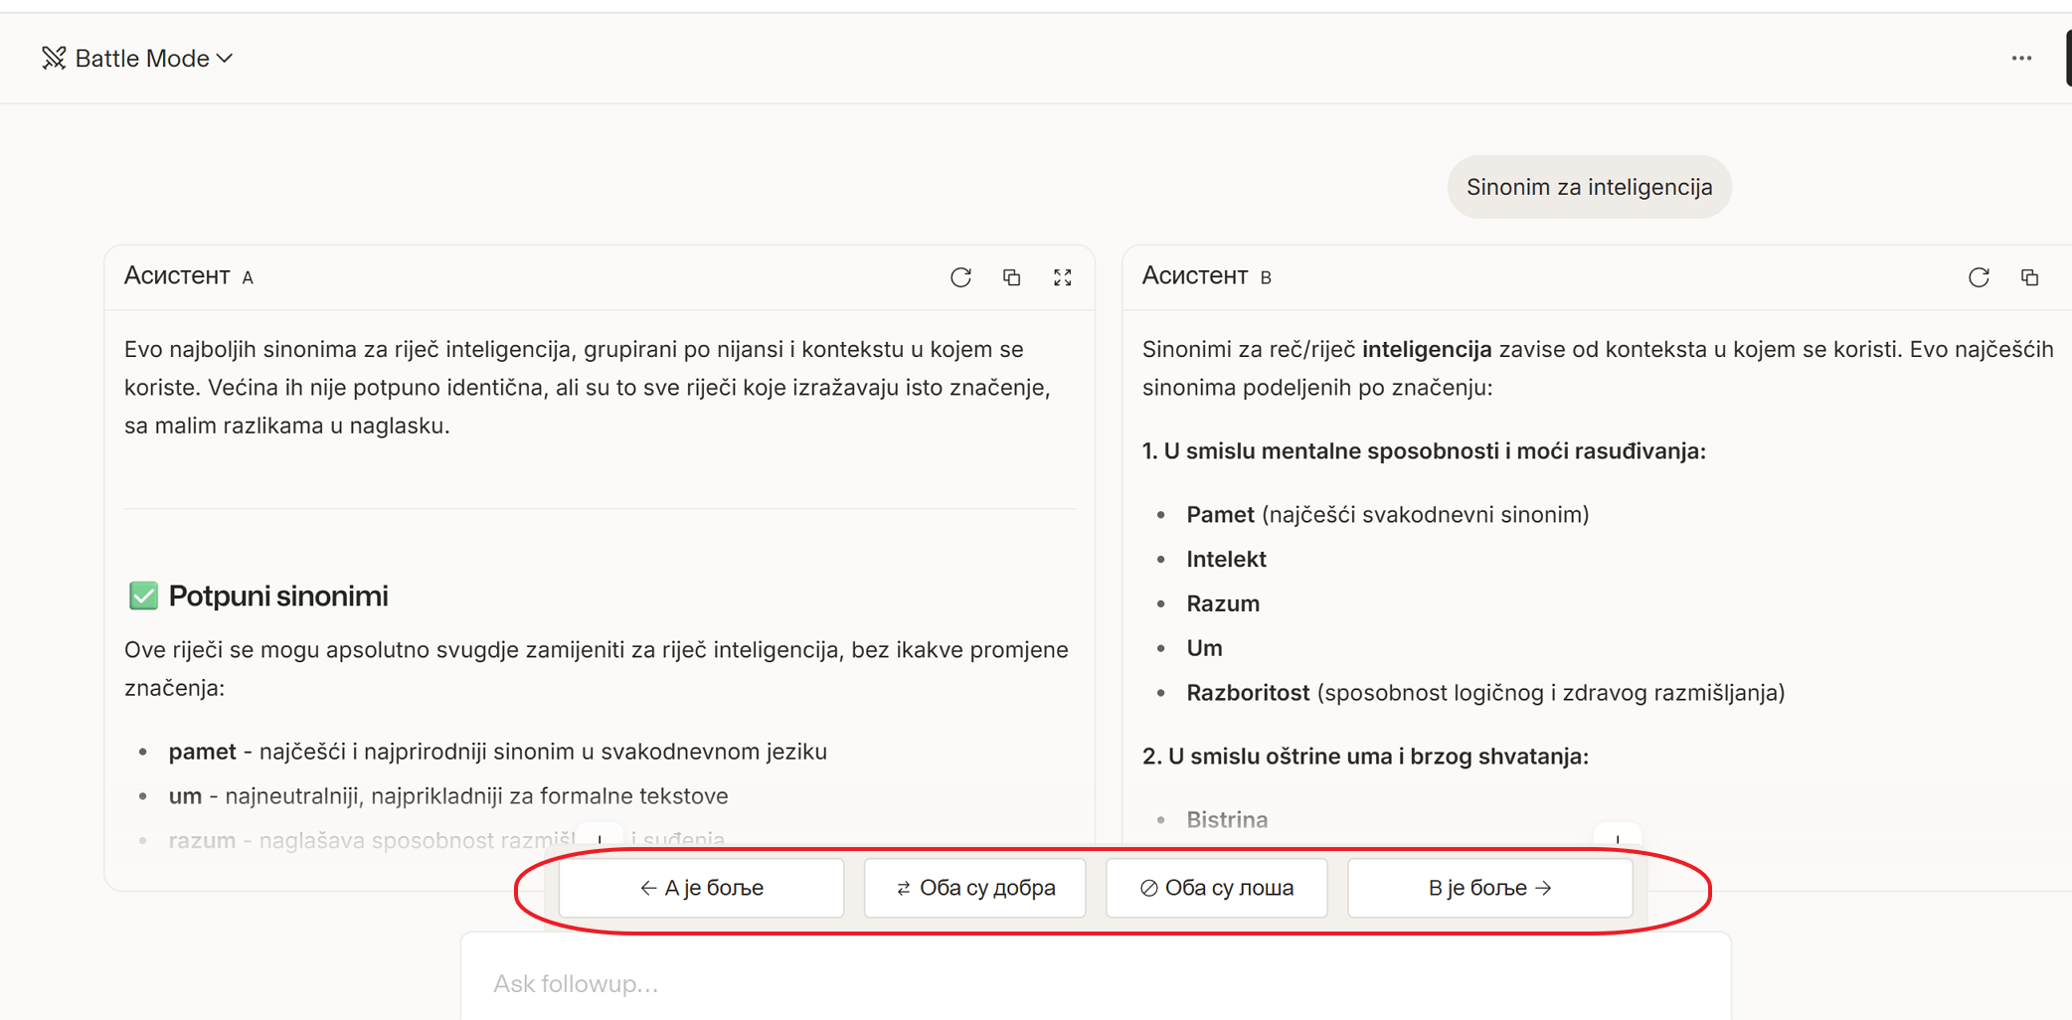Expand the Battle Mode dropdown chevron

226,59
